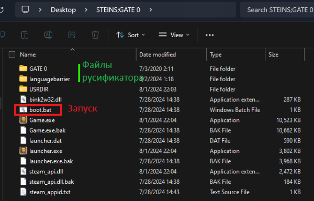Select the folder name languagebarrier
Image resolution: width=314 pixels, height=201 pixels.
pos(50,79)
